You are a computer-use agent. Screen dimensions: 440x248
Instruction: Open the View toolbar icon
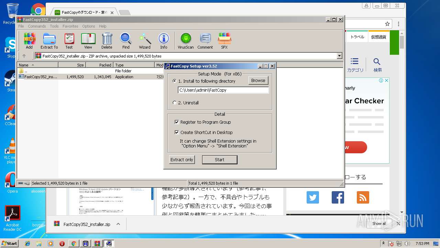pyautogui.click(x=88, y=41)
